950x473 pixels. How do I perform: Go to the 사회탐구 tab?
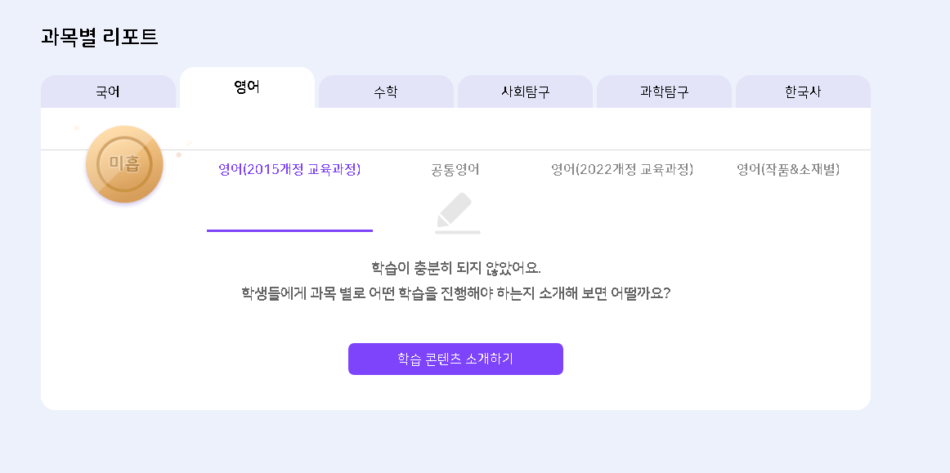pos(525,91)
